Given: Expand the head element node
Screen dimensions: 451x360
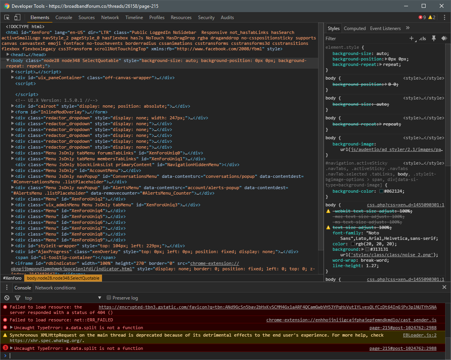Looking at the screenshot, I should 8,55.
